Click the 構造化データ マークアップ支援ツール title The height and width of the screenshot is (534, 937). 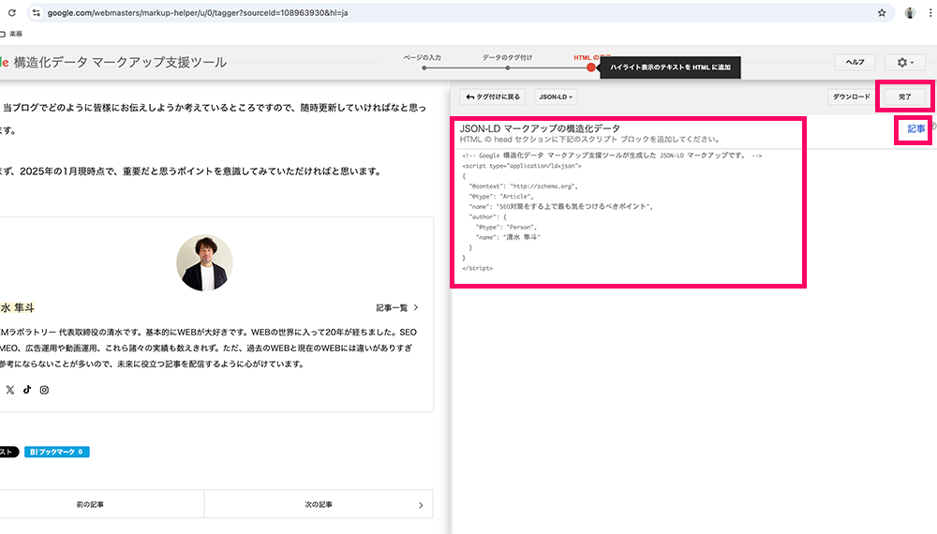pos(120,62)
